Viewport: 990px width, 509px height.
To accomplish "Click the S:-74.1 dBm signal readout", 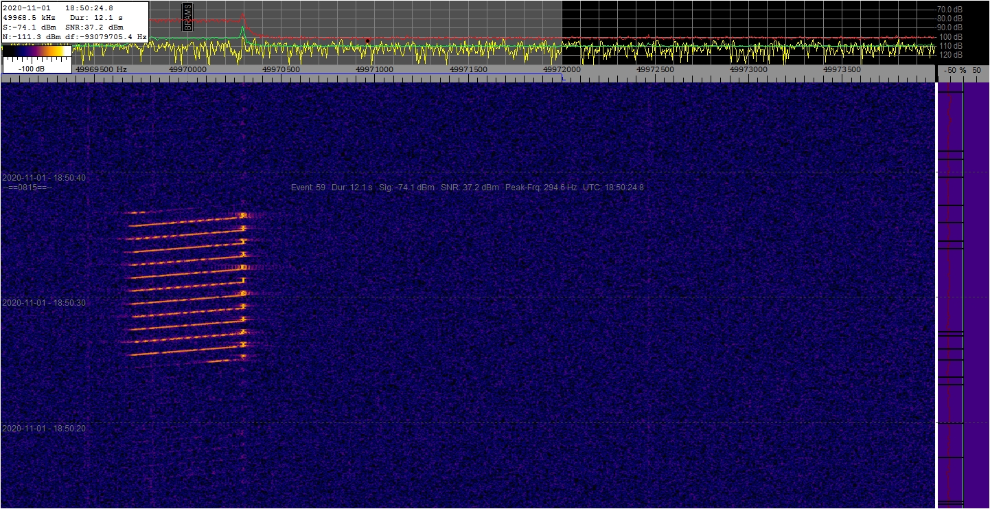I will [x=30, y=27].
